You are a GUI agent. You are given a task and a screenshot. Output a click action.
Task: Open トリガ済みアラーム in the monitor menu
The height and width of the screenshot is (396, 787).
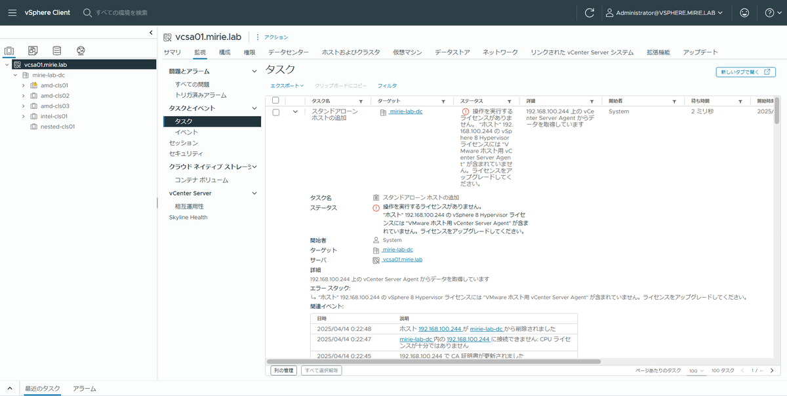point(201,95)
